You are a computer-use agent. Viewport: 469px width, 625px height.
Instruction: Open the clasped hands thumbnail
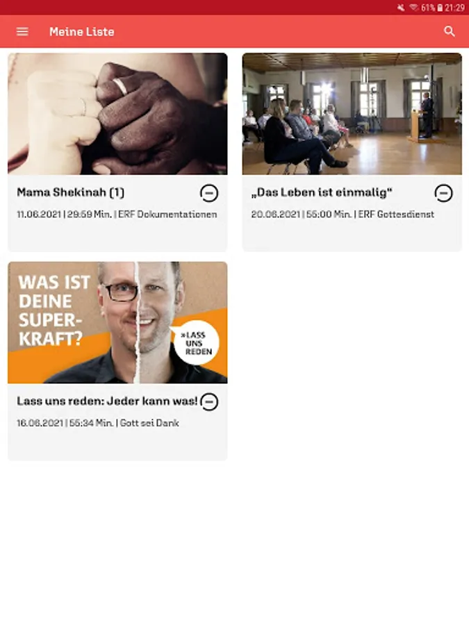tap(117, 114)
